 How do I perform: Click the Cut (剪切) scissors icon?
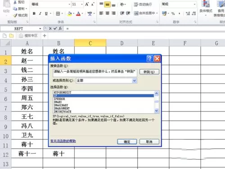click(15, 2)
